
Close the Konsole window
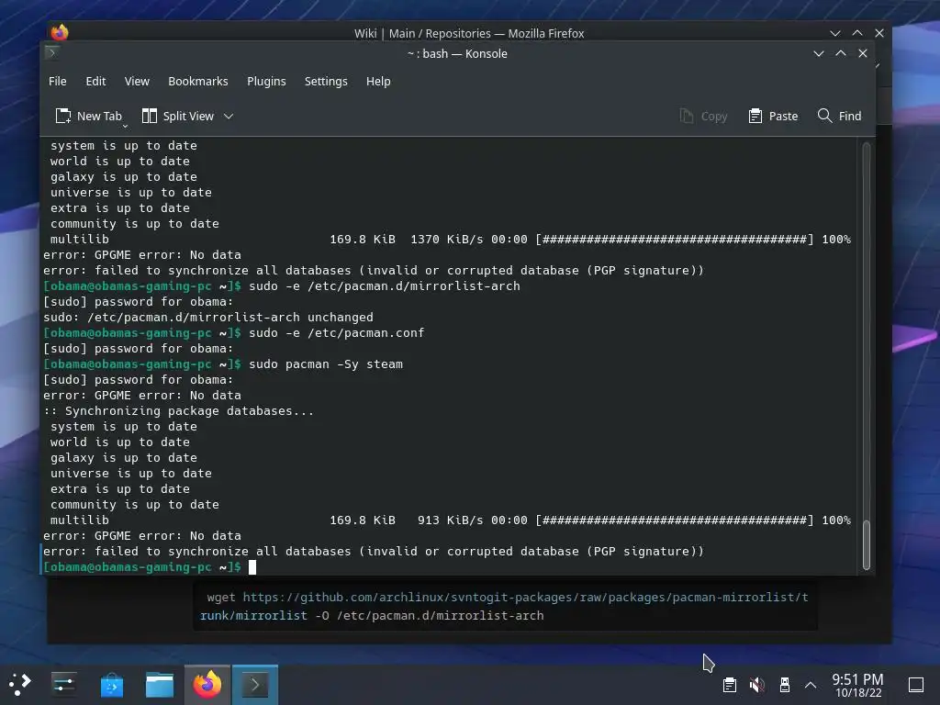click(x=863, y=53)
